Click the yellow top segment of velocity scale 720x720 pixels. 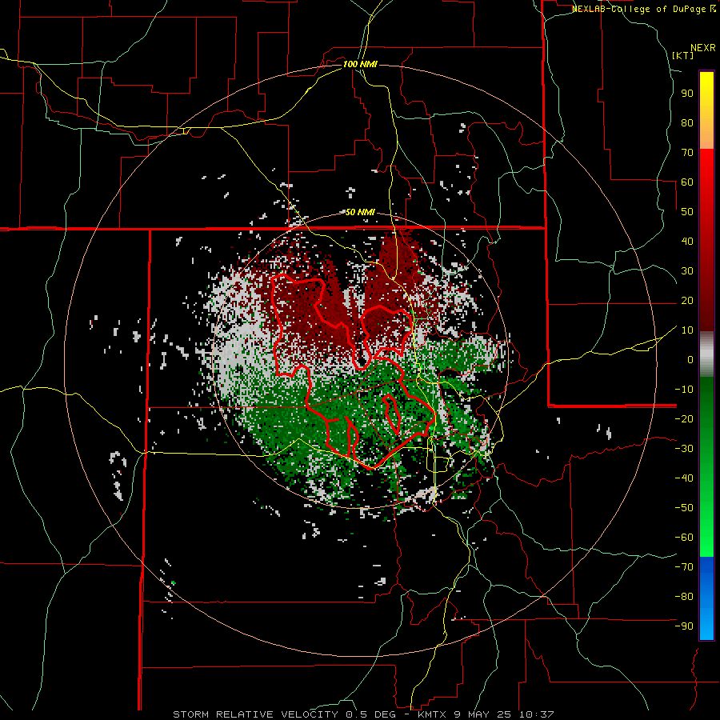706,110
